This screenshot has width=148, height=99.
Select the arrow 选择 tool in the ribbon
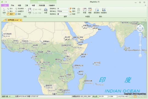tap(4, 11)
